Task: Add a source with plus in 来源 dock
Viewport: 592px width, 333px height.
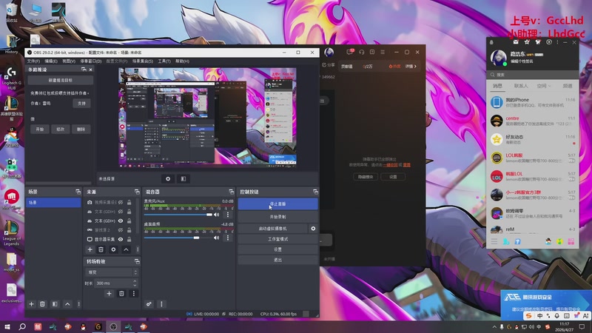Action: pyautogui.click(x=90, y=249)
